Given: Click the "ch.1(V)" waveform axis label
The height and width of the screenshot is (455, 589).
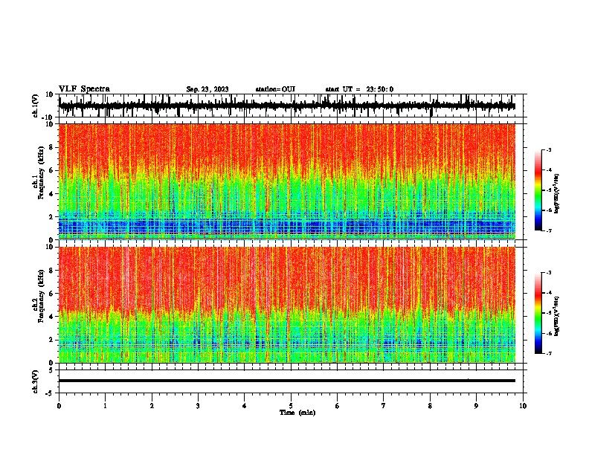Looking at the screenshot, I should point(36,106).
